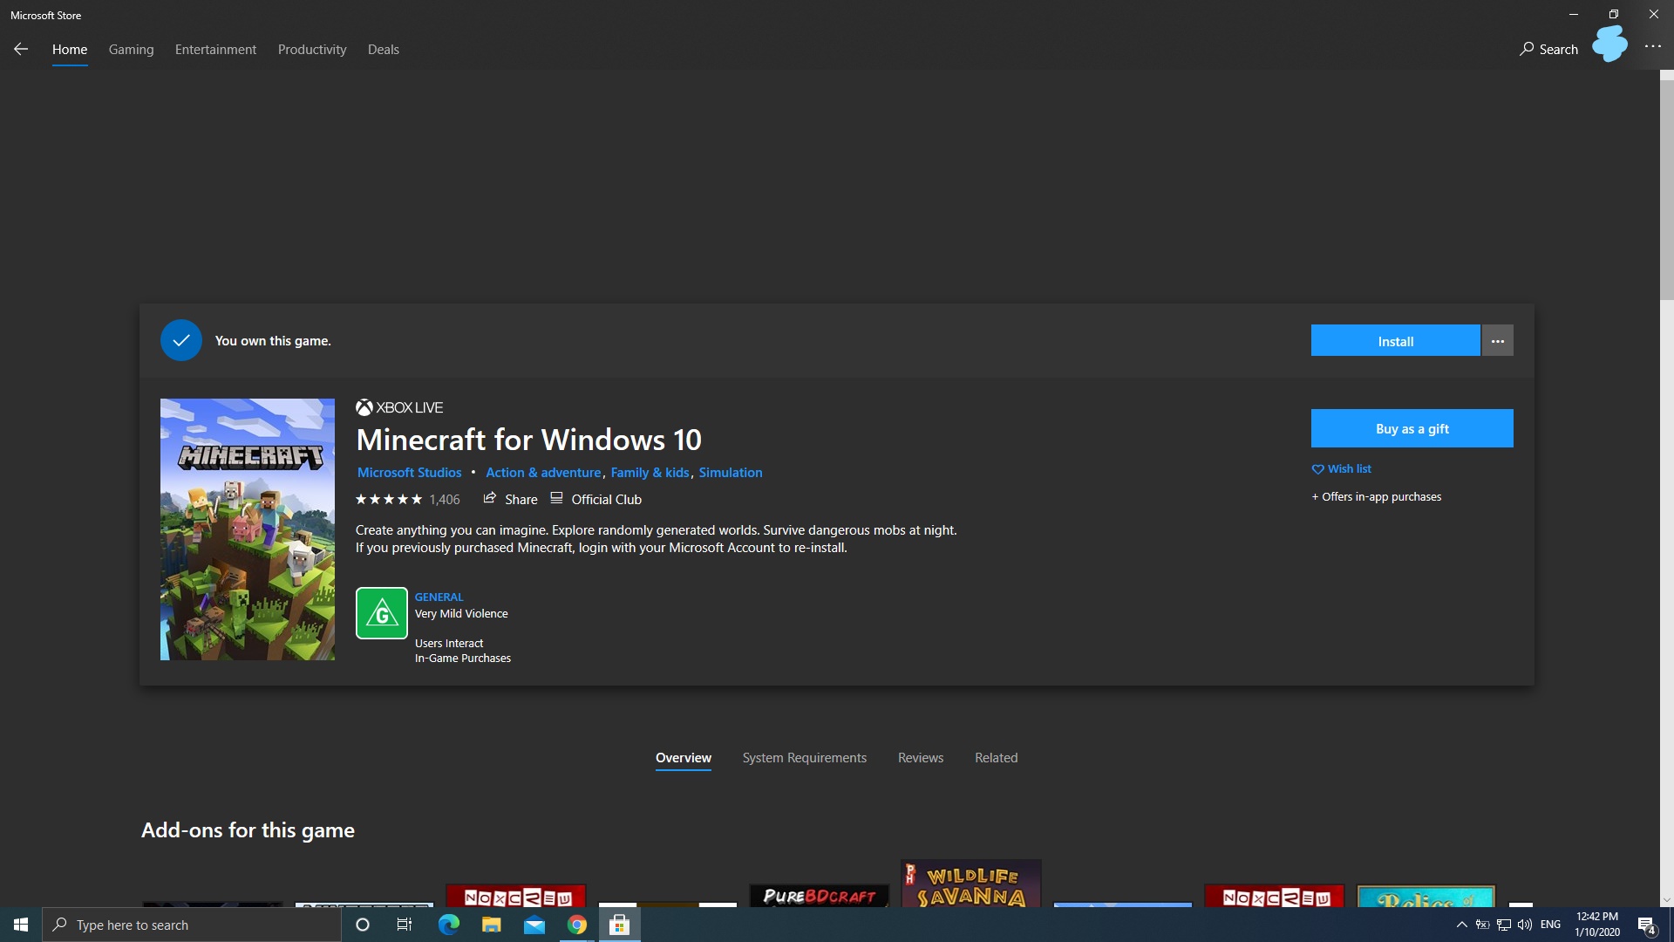Open Task View on the taskbar
Screen dimensions: 1674x942
coord(405,925)
